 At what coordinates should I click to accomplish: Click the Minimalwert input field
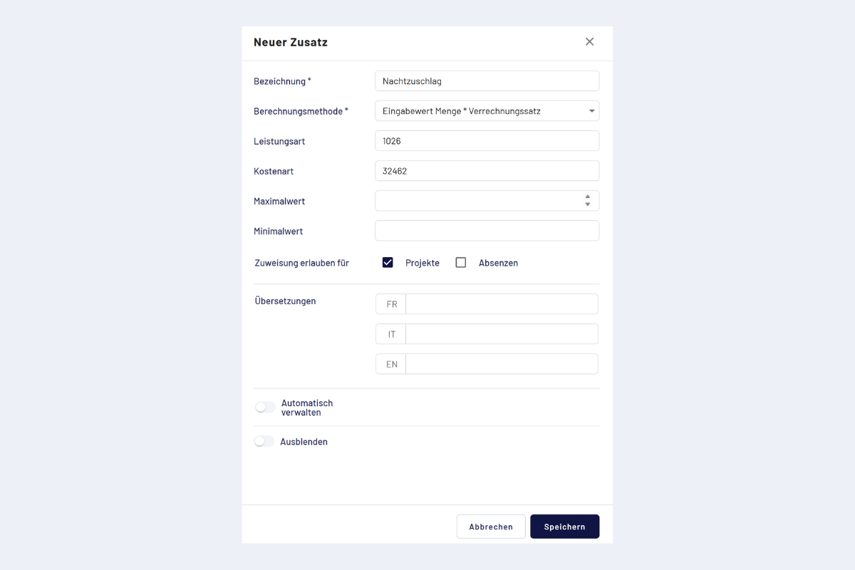(x=487, y=231)
